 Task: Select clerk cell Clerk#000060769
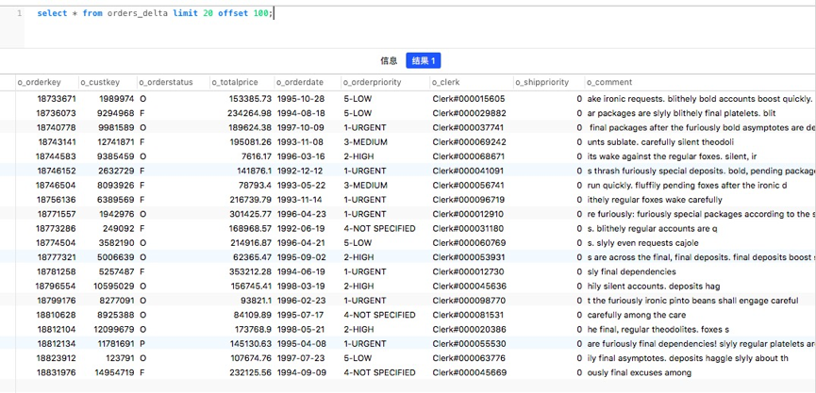click(x=468, y=243)
